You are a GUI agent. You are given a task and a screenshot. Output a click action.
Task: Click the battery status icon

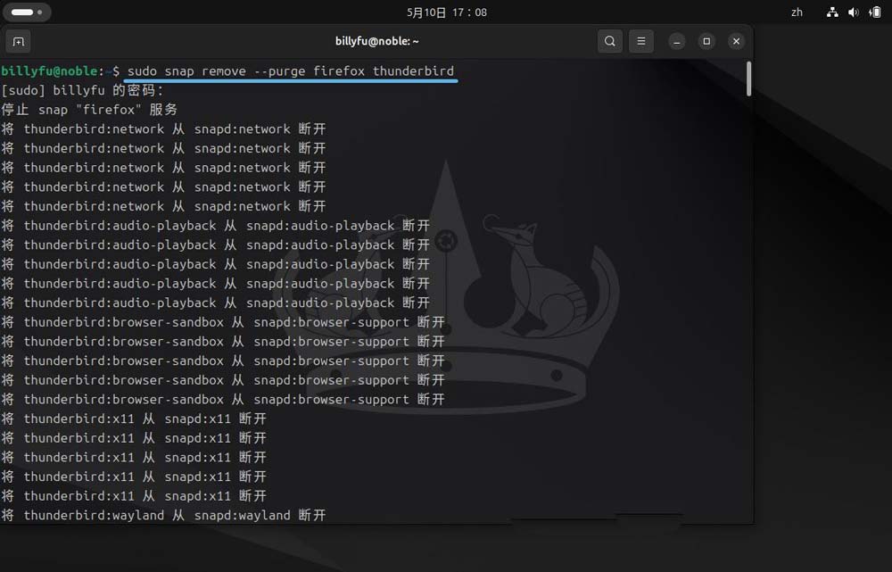tap(875, 12)
